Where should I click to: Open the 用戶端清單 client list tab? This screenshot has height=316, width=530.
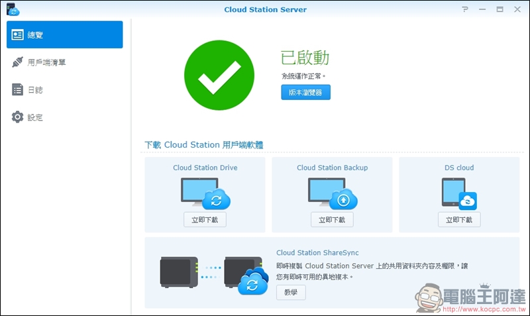pyautogui.click(x=64, y=62)
